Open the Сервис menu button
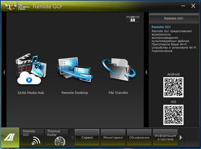Screen dimensions: 201x149 tap(87, 137)
